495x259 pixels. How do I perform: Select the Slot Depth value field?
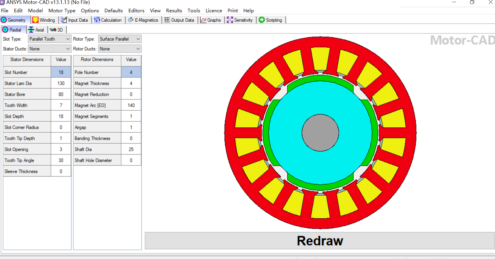[61, 116]
